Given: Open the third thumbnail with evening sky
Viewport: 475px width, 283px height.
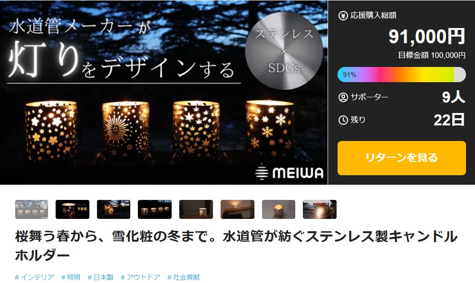Looking at the screenshot, I should coord(114,209).
